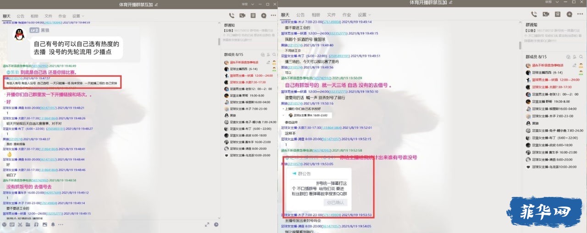Open the three-dot more menu in left window header
This screenshot has width=587, height=233.
[272, 16]
